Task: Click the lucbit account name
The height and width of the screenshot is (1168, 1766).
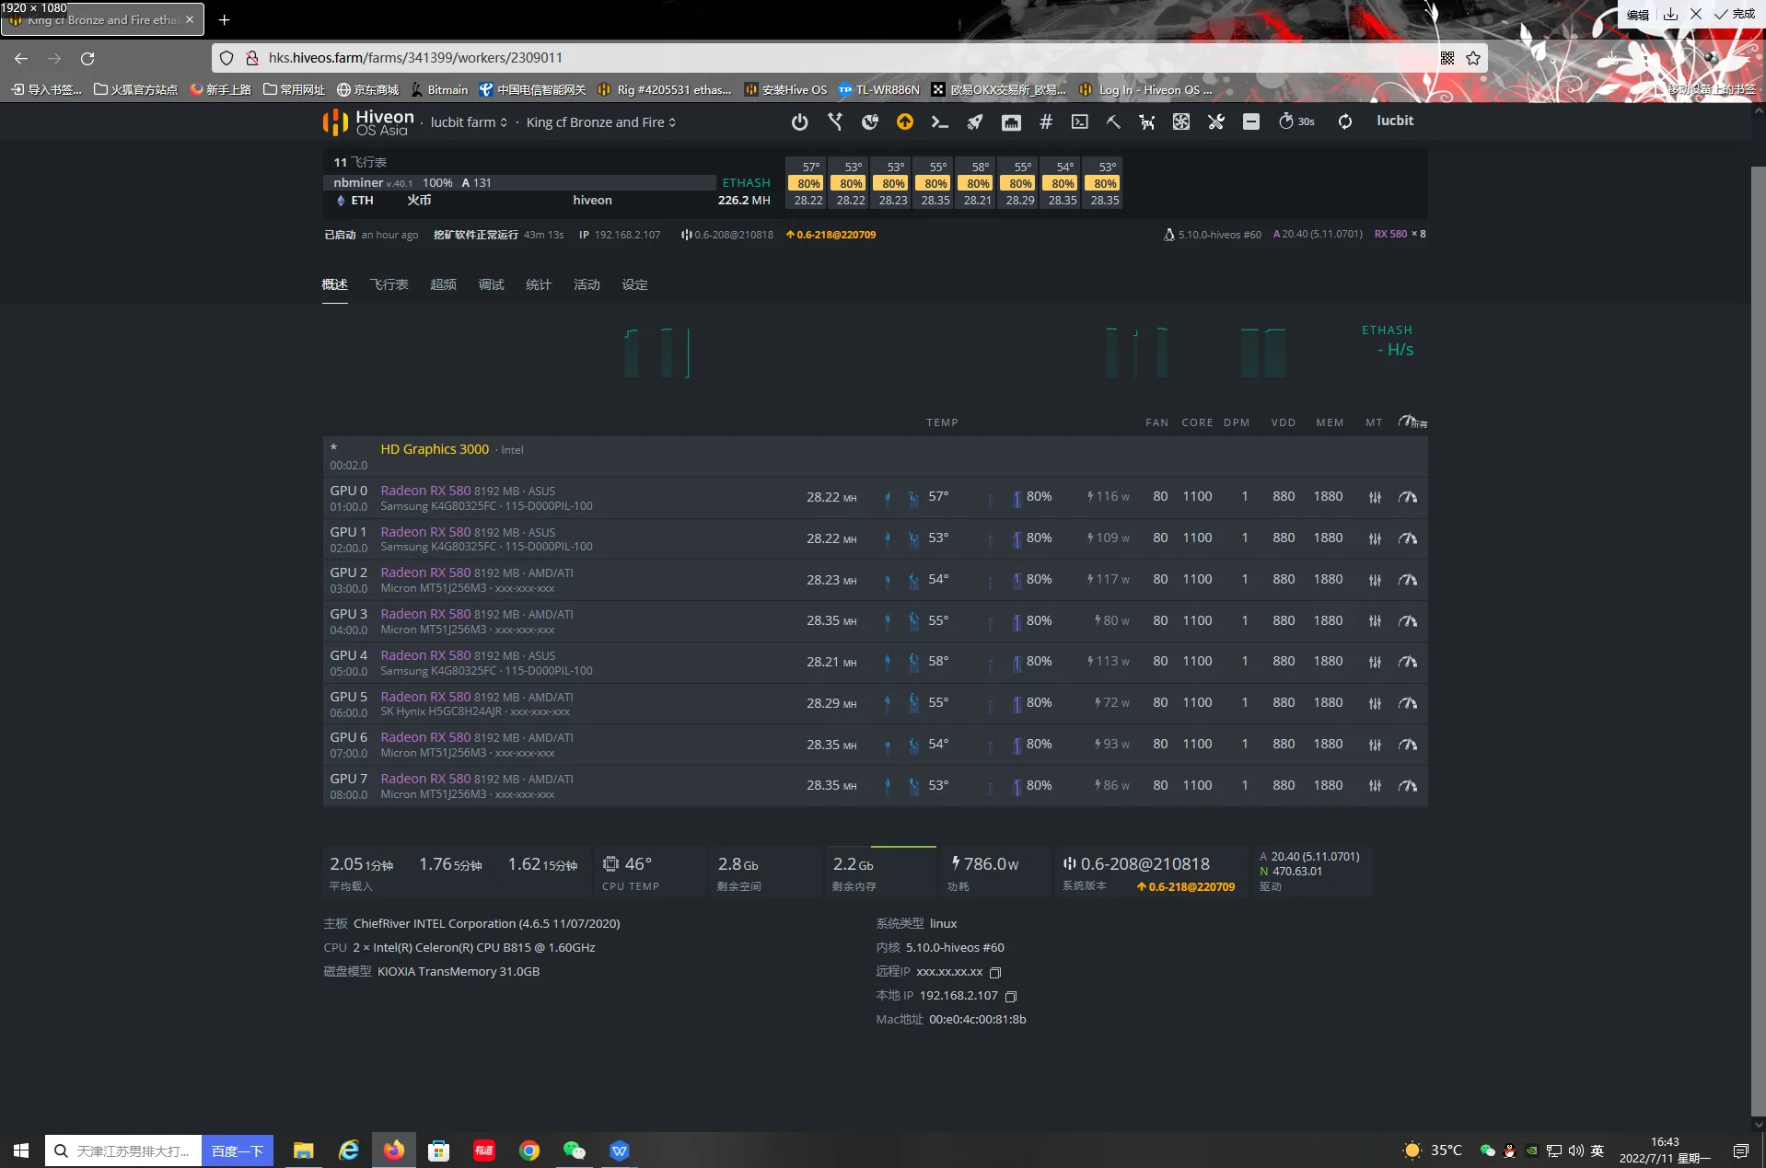Action: (1395, 121)
